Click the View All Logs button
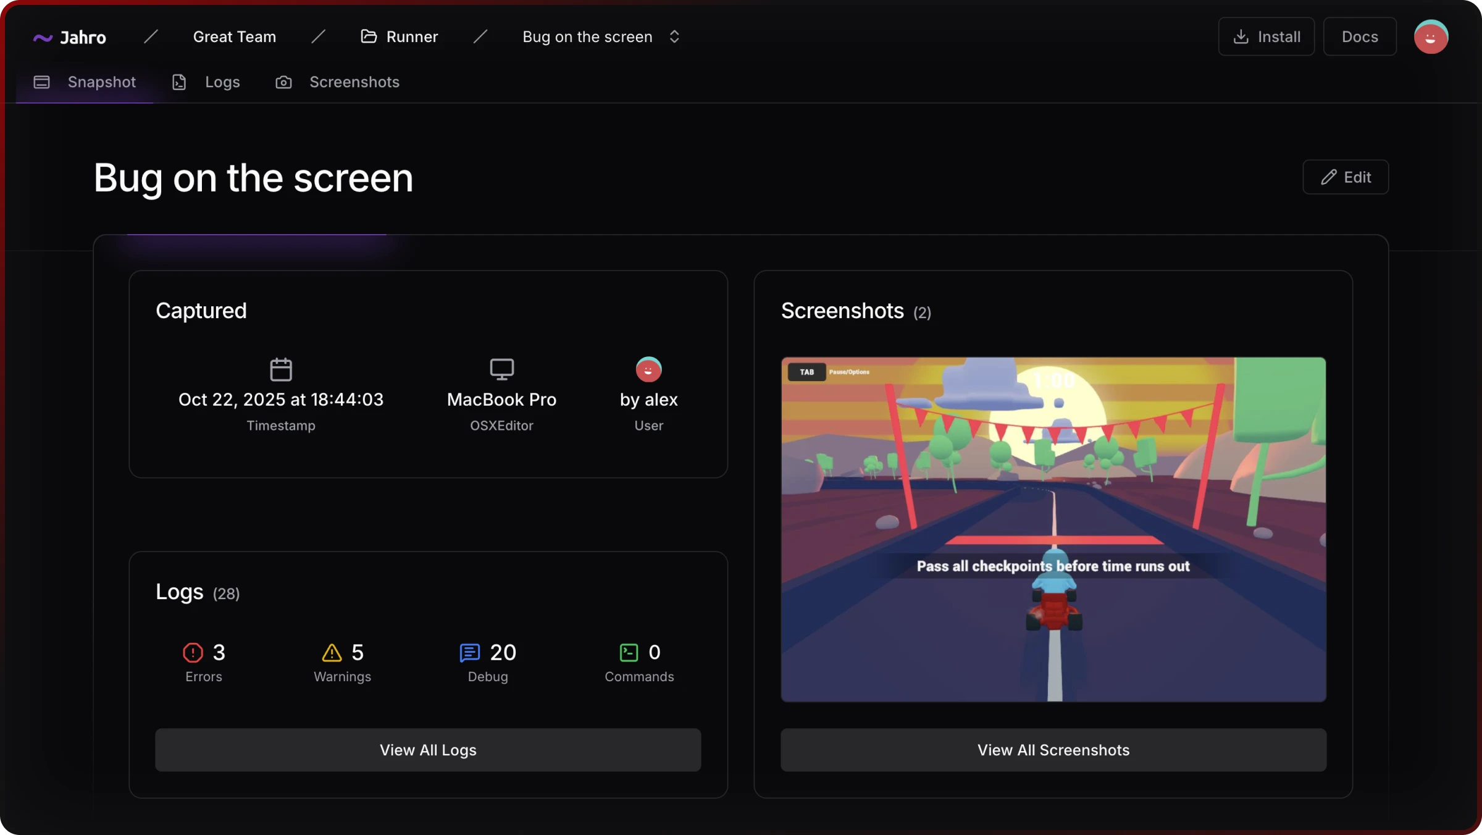The height and width of the screenshot is (835, 1482). [428, 750]
